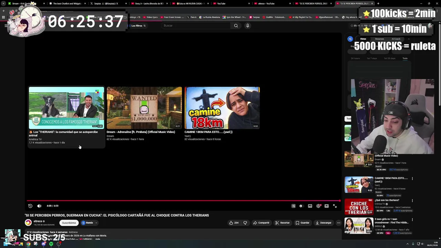This screenshot has width=441, height=248.
Task: Click the Descargar download button
Action: 323,223
